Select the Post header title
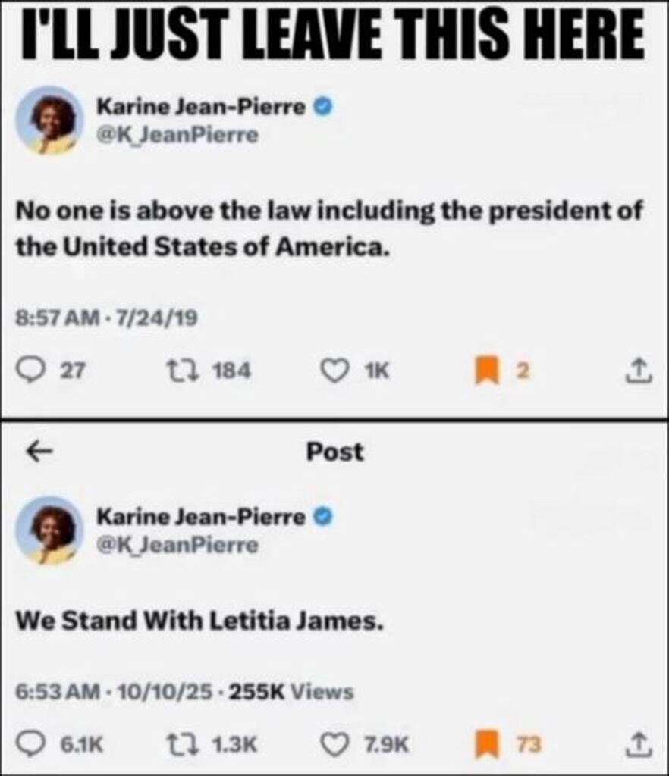 [334, 452]
